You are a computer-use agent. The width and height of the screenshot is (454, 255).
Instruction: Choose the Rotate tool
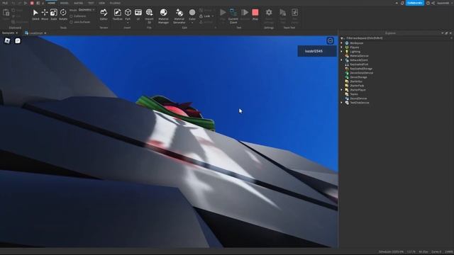point(63,14)
